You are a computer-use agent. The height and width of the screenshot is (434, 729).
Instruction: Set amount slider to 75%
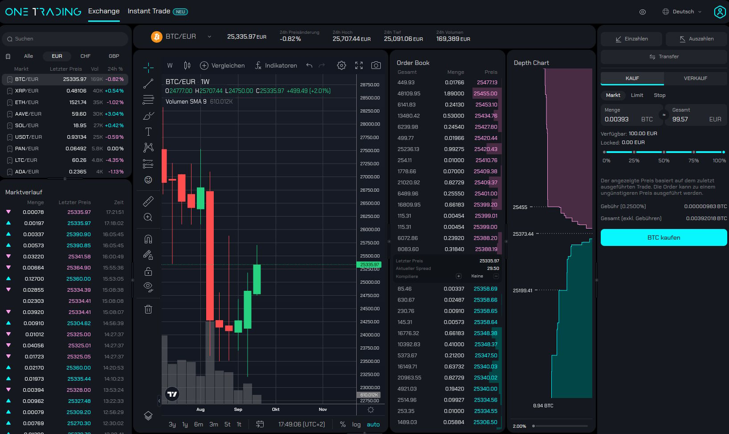694,152
